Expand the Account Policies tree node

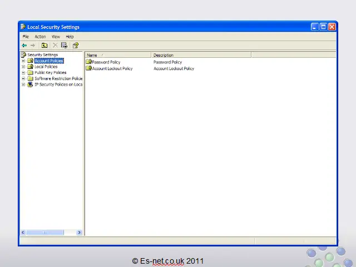pos(23,61)
